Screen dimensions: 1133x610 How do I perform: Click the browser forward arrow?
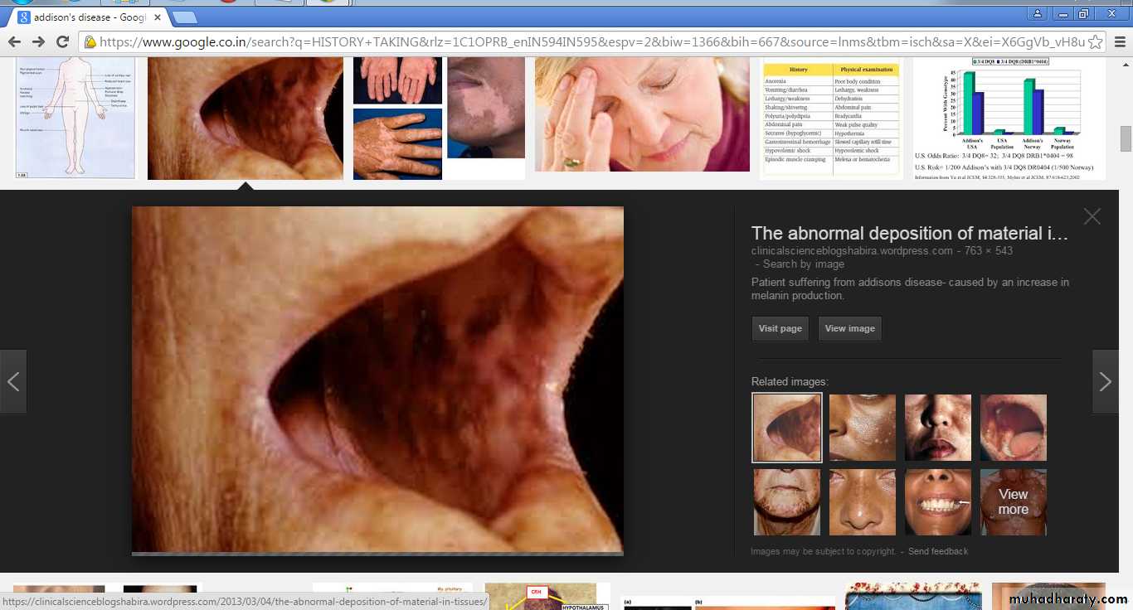click(x=38, y=41)
